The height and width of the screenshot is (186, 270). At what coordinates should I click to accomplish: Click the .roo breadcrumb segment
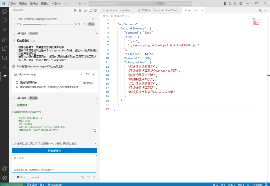point(105,16)
